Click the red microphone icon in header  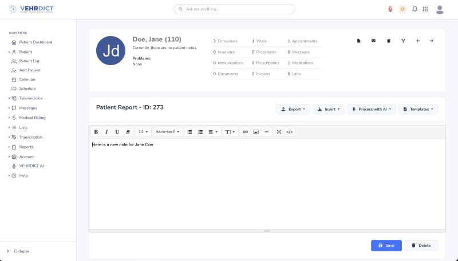click(390, 9)
